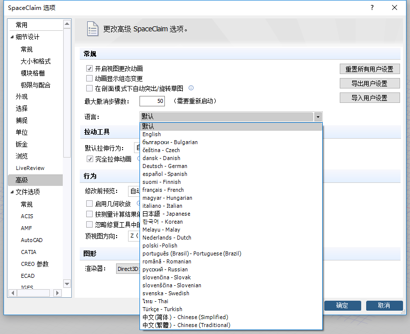
Task: Open the 渲染器 Direct3D dropdown
Action: [128, 269]
